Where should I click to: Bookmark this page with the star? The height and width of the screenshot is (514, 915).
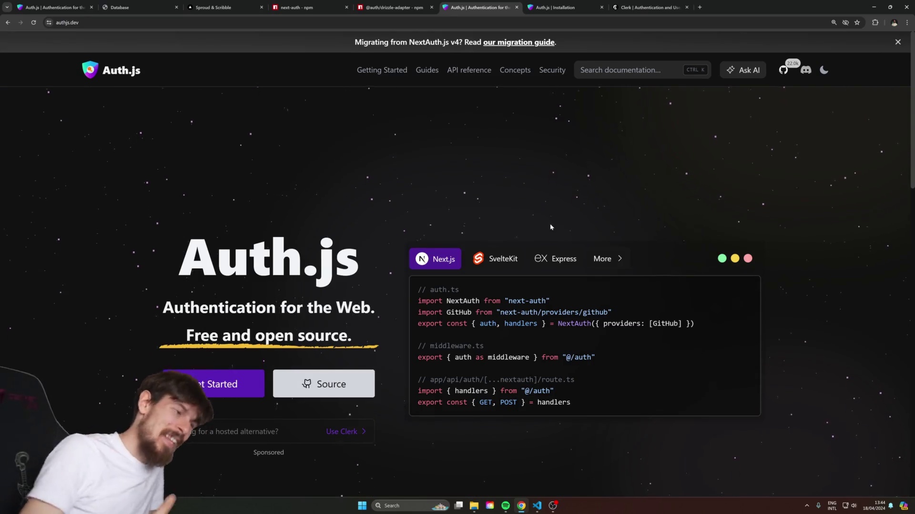coord(857,22)
